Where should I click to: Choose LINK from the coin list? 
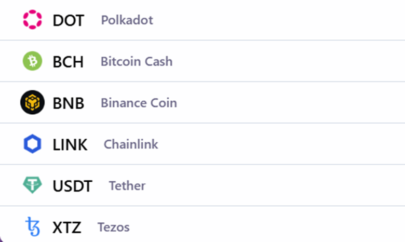pos(70,144)
